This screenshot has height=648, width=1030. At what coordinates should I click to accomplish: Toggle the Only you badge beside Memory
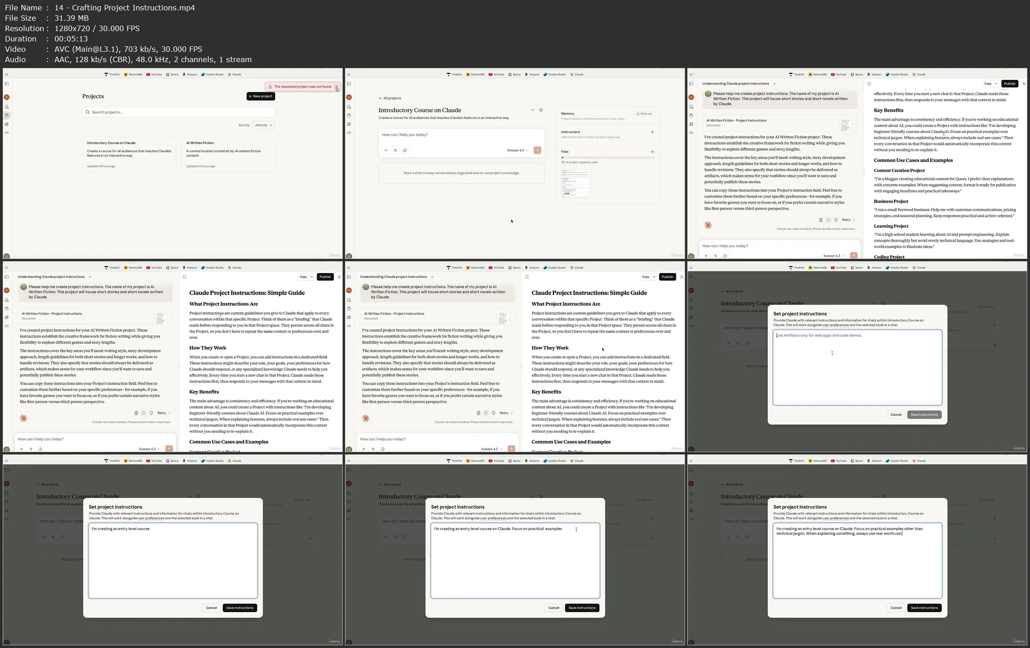[x=644, y=114]
